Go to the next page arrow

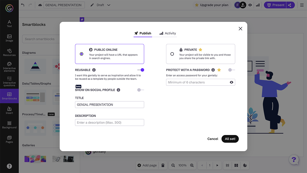217,165
